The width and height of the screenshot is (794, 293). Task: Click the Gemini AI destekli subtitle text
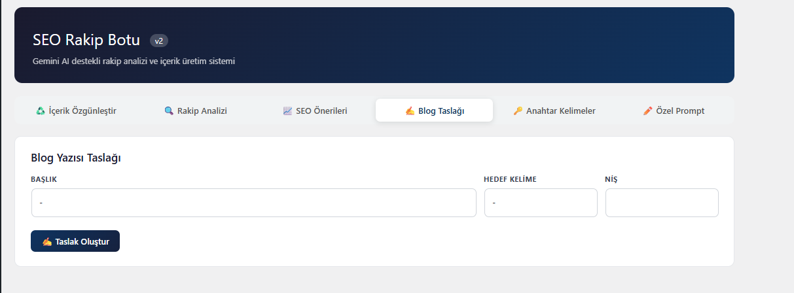point(134,61)
